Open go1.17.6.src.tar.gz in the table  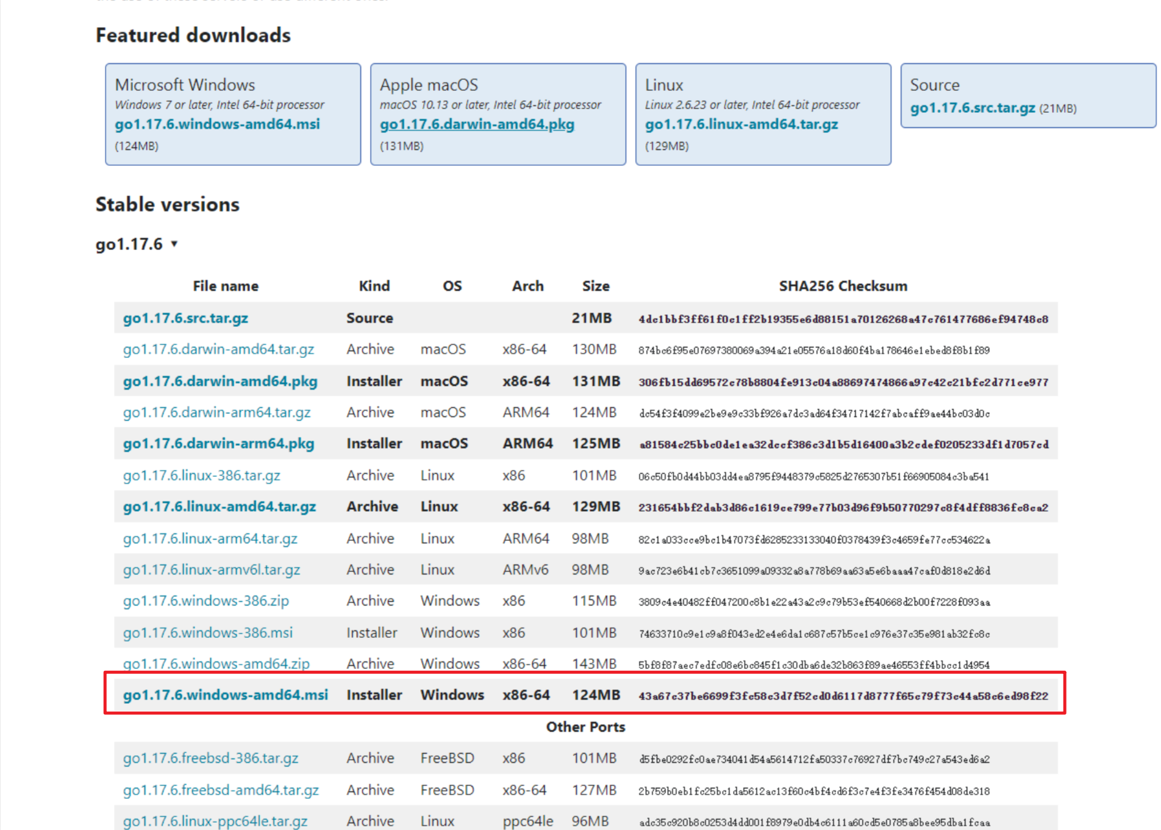click(x=185, y=318)
